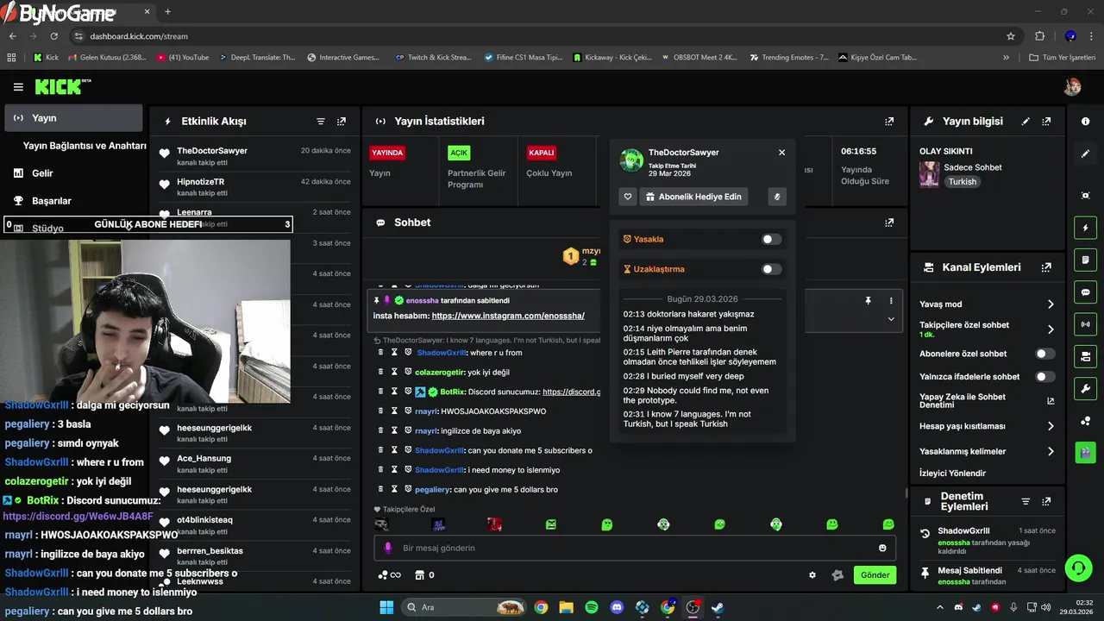Image resolution: width=1104 pixels, height=621 pixels.
Task: Open the Denetim Eylemleri filter icon
Action: point(1026,501)
